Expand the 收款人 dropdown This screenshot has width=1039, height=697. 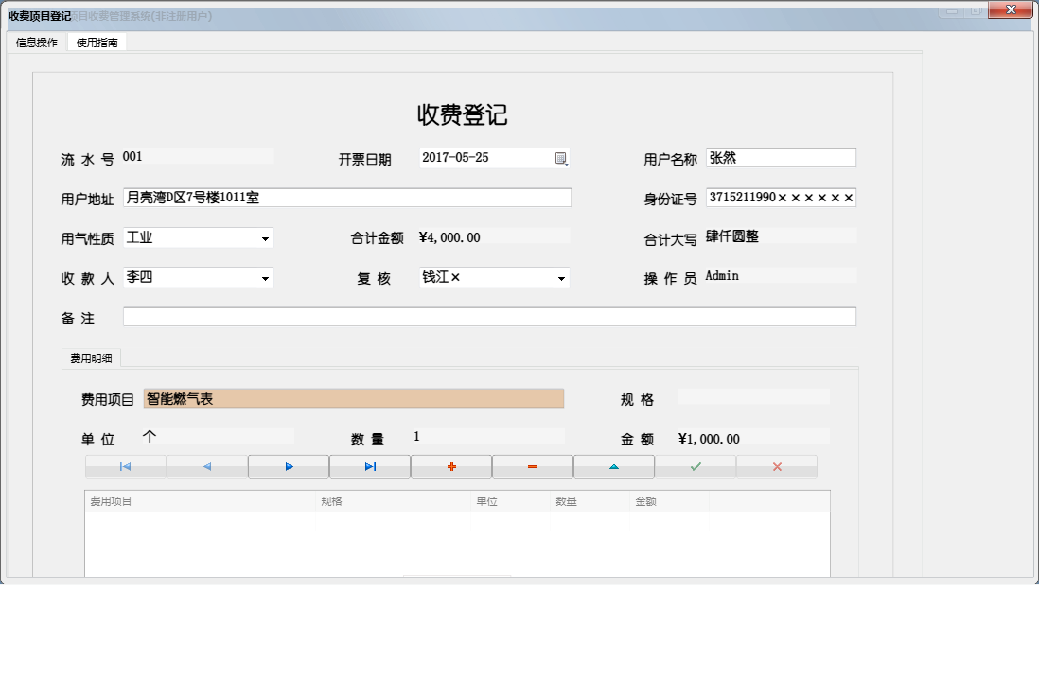[265, 278]
